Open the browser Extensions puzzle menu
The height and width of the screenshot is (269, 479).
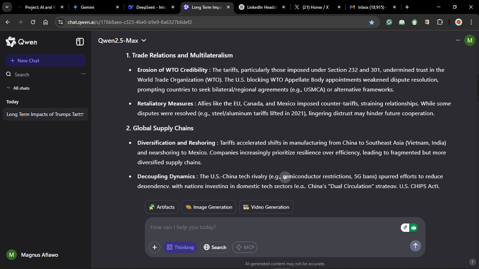pos(440,22)
